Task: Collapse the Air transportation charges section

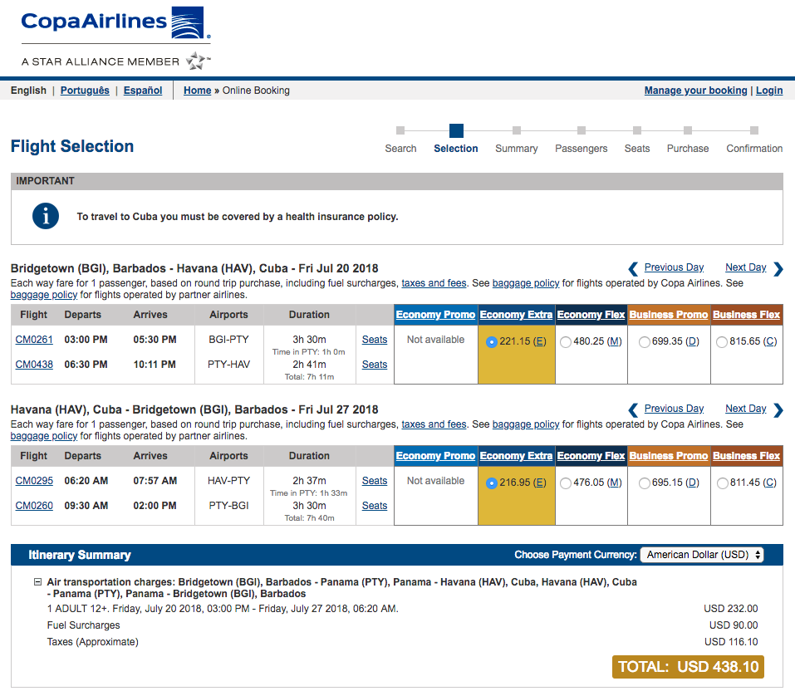Action: pyautogui.click(x=37, y=582)
